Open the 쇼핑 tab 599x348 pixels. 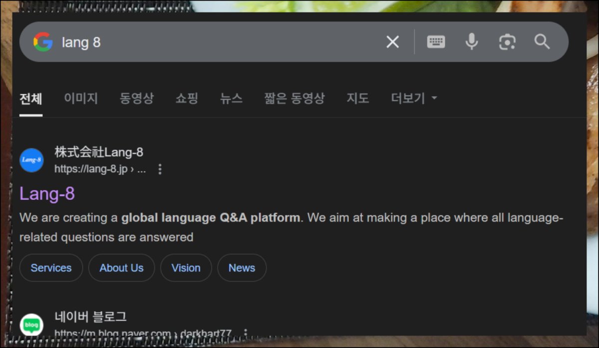(187, 98)
